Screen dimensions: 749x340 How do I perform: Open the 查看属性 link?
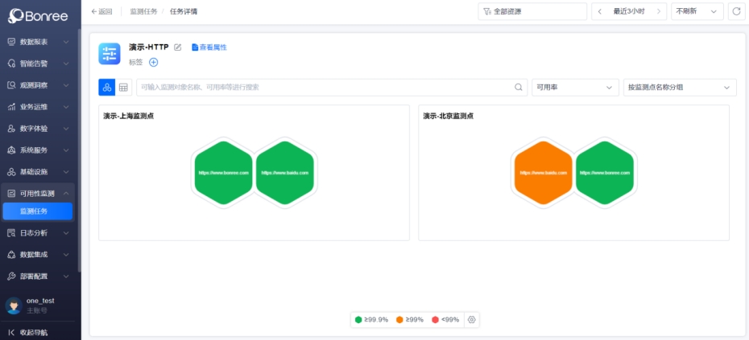(209, 47)
